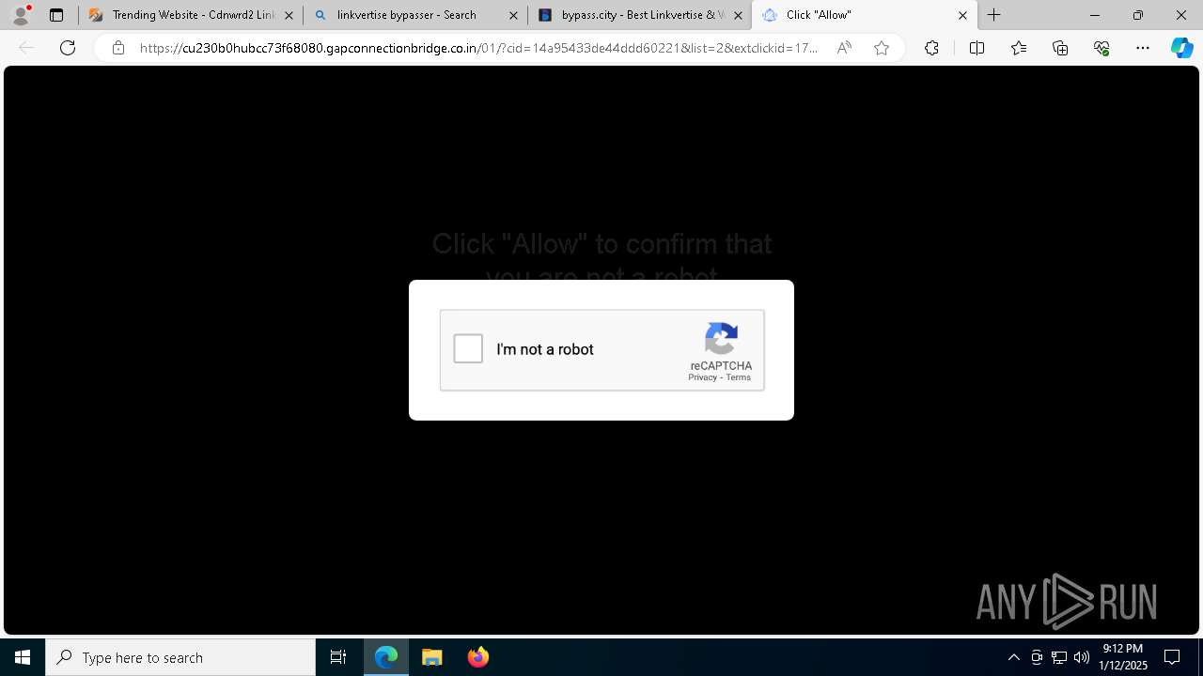Screen dimensions: 1203x676
Task: Close the bypass.city tab
Action: click(x=738, y=15)
